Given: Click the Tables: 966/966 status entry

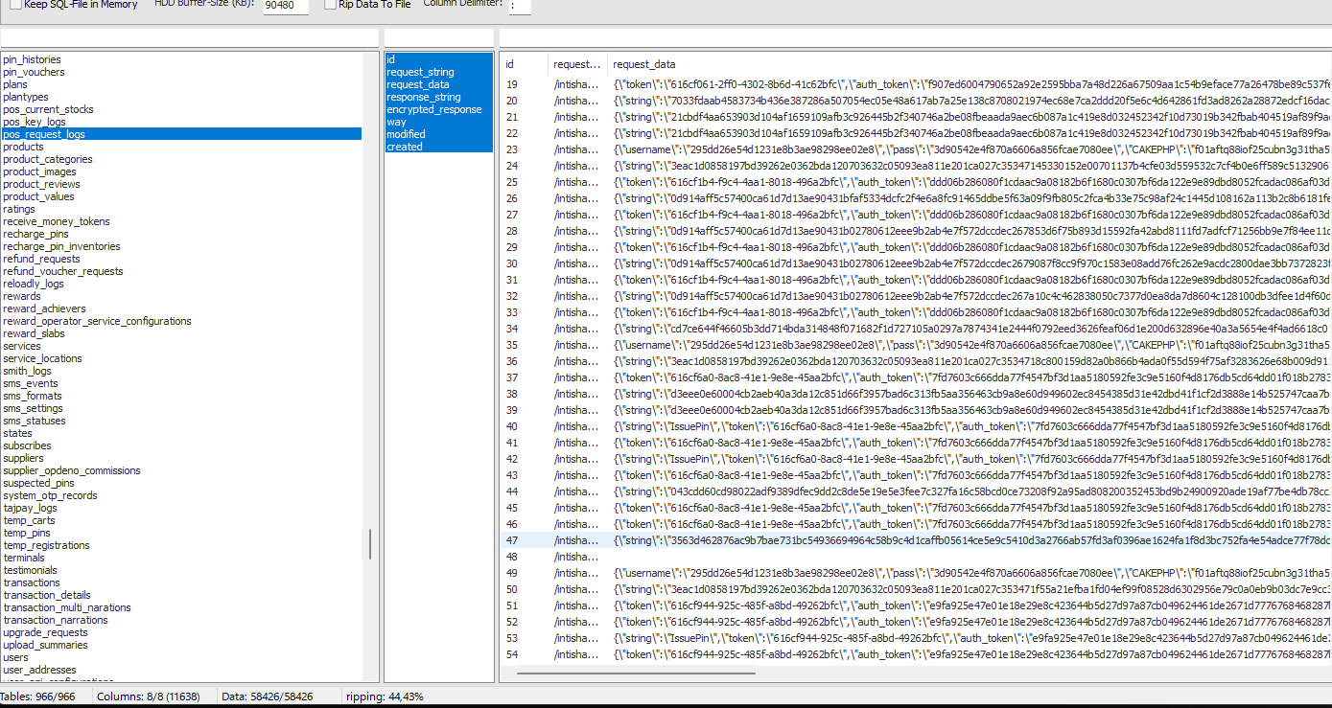Looking at the screenshot, I should click(x=37, y=697).
